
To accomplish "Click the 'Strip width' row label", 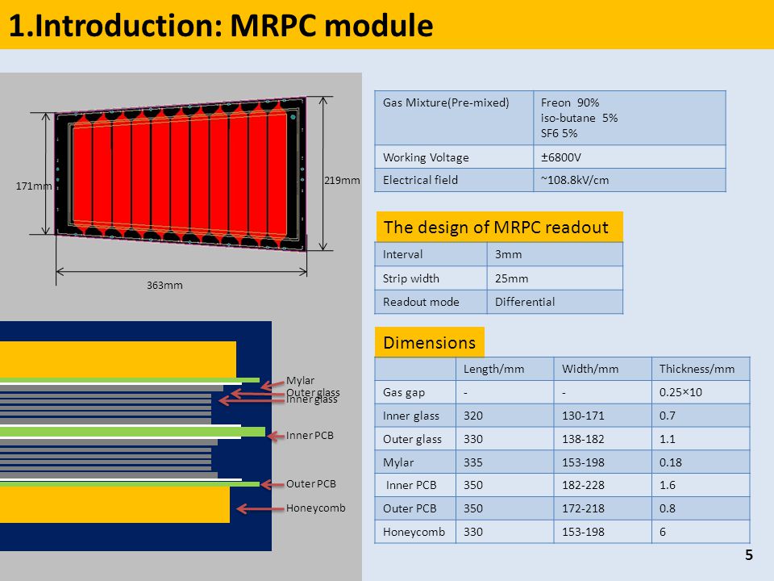I will (410, 278).
